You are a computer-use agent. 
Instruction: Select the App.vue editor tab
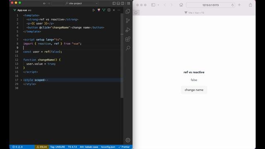pos(22,10)
